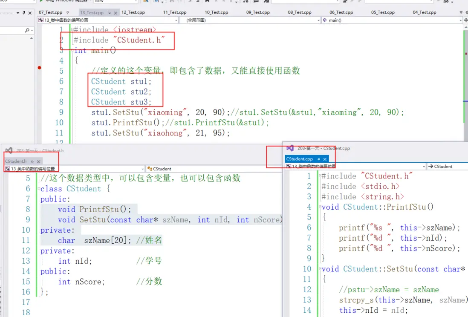This screenshot has height=317, width=468.
Task: Click main editor vertical scrollbar
Action: click(x=465, y=84)
